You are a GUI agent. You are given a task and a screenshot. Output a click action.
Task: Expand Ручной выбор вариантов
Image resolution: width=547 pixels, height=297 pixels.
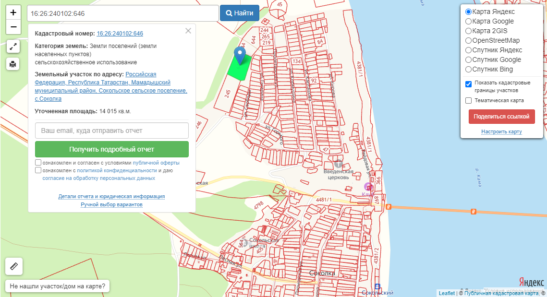pos(111,204)
